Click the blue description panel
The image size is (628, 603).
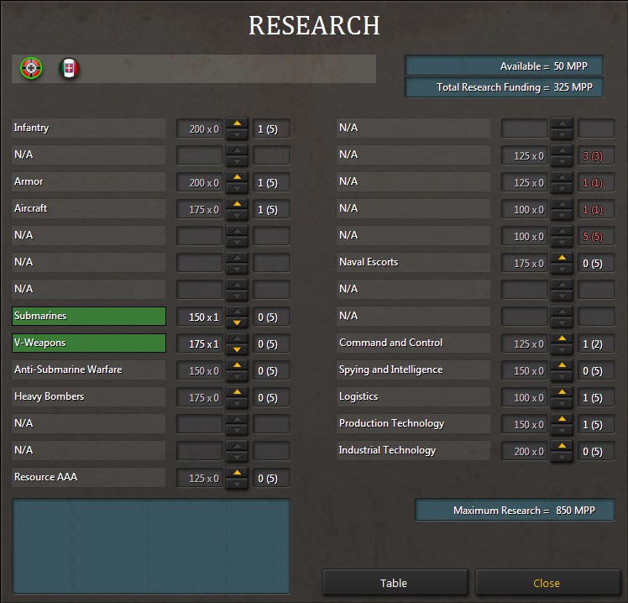coord(151,546)
